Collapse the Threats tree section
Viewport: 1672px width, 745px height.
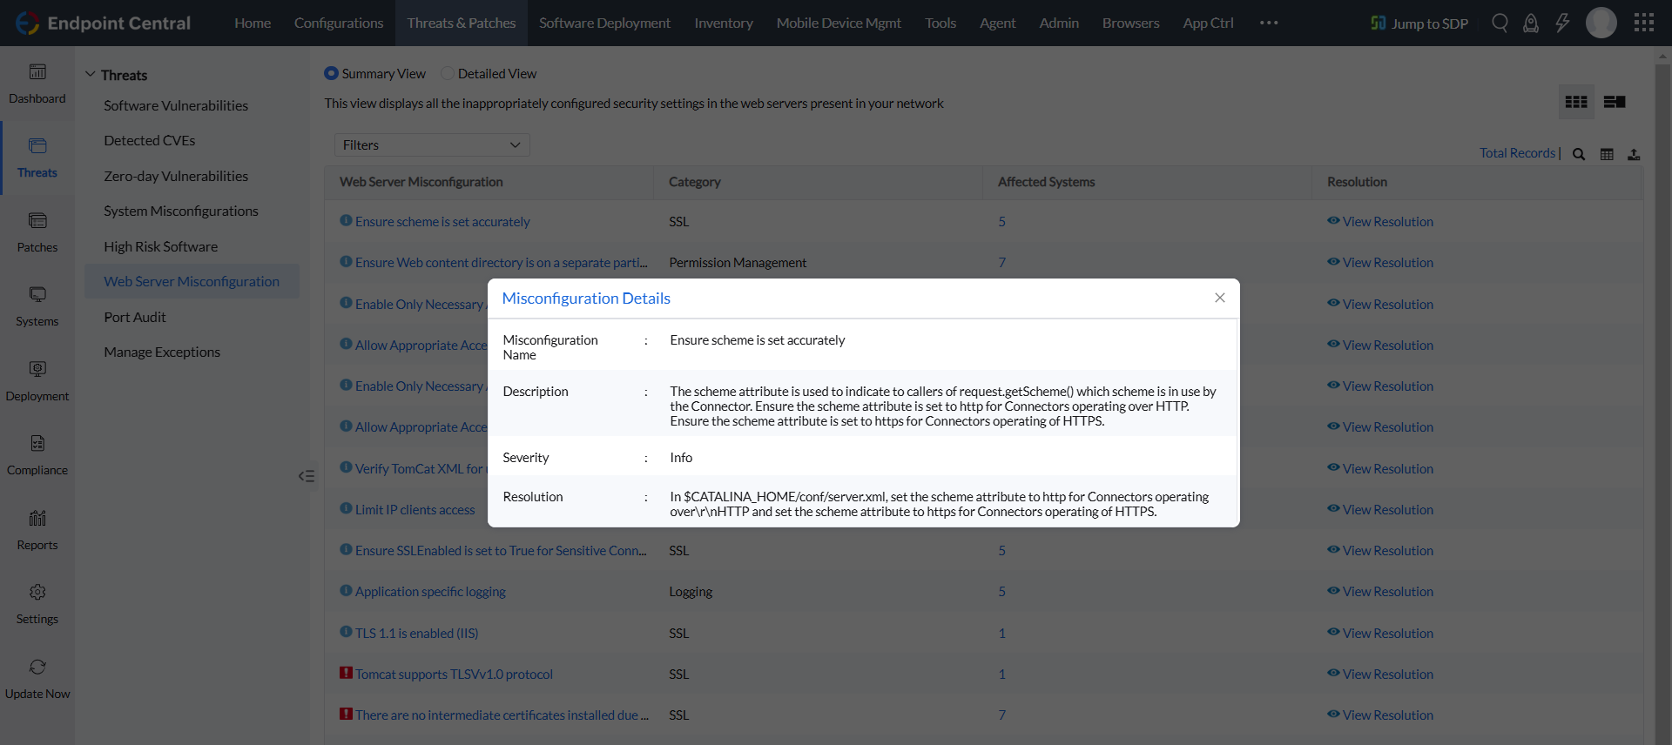coord(91,75)
